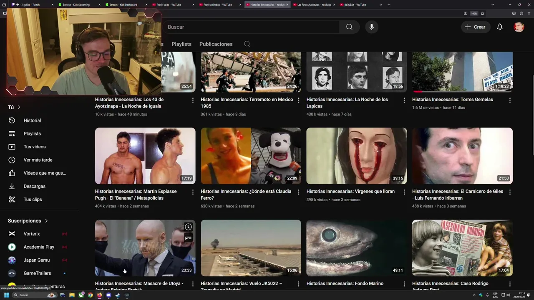
Task: Open options menu for Claudia Ferro video
Action: [x=298, y=192]
